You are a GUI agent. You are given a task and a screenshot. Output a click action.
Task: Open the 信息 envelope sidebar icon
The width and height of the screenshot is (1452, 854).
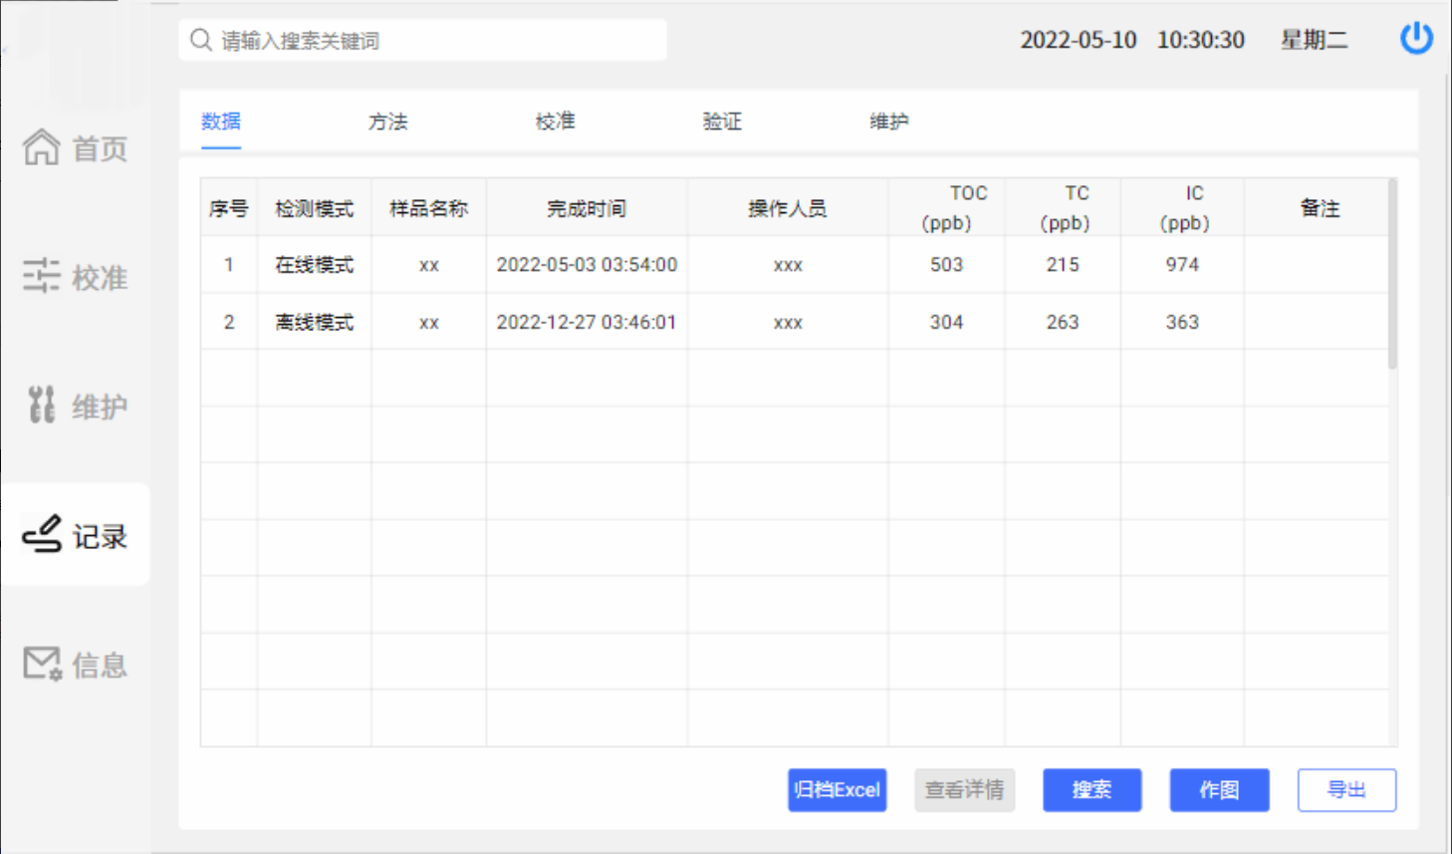tap(42, 664)
